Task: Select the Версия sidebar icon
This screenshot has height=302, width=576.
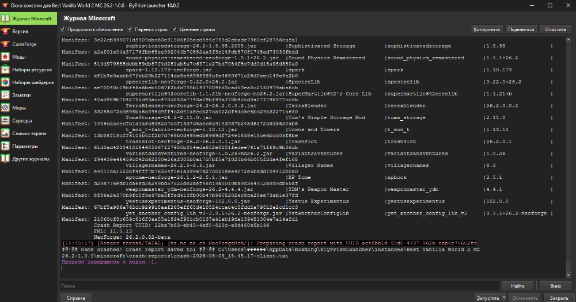Action: point(5,31)
